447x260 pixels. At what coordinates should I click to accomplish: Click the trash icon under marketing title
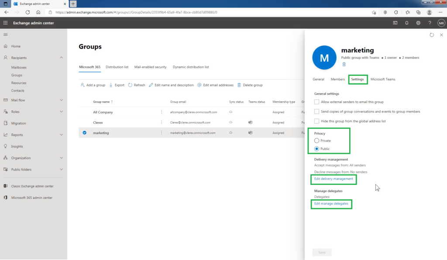pos(344,65)
